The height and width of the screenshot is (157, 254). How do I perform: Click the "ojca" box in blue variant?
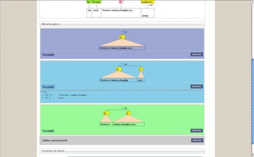point(141,80)
